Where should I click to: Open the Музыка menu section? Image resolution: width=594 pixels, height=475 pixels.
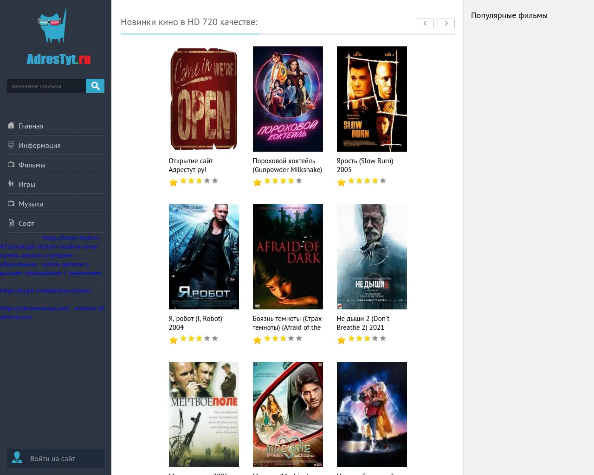56,204
